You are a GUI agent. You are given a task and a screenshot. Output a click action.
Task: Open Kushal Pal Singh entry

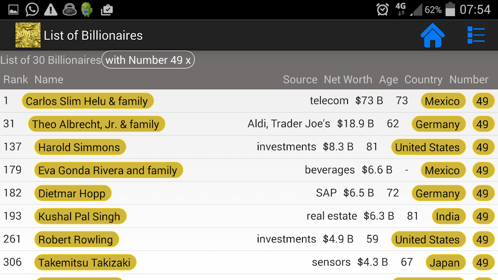tap(81, 217)
